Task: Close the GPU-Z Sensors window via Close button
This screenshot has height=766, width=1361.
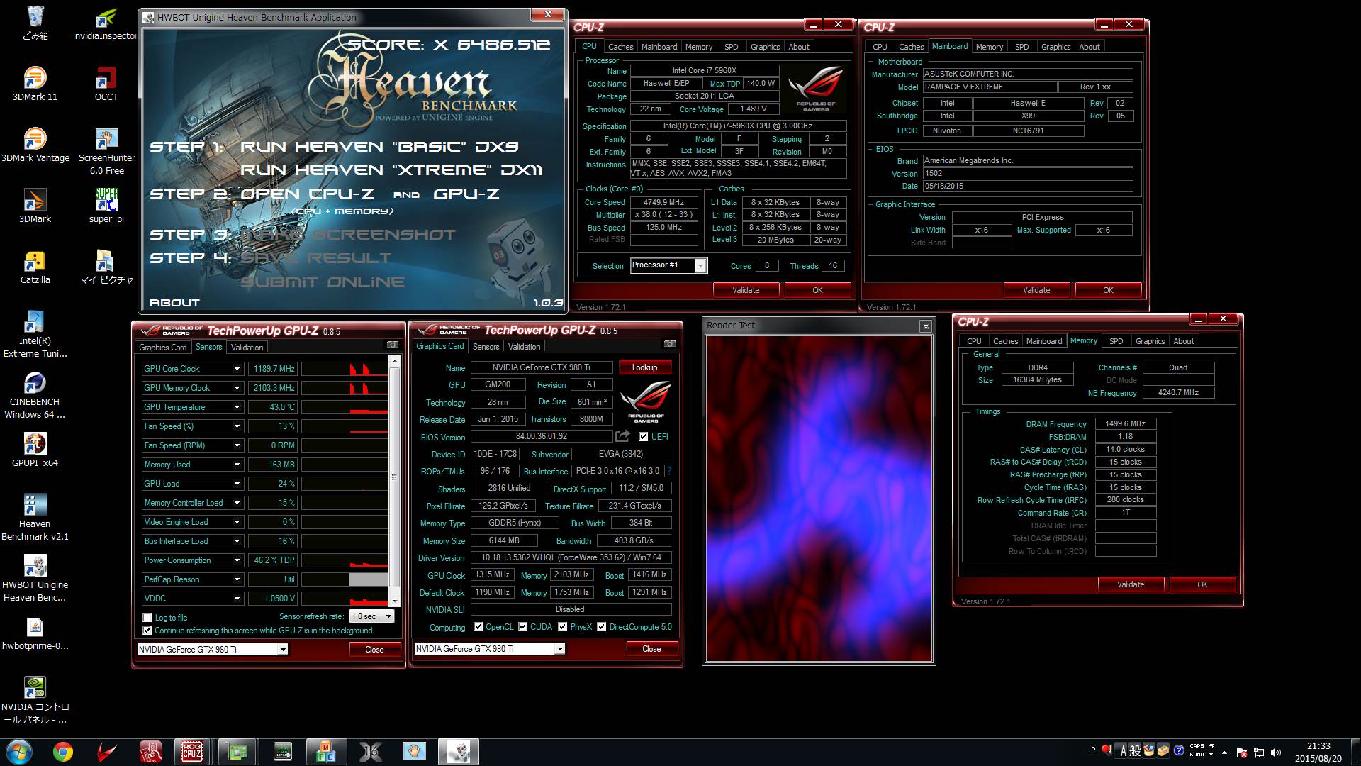Action: tap(374, 650)
